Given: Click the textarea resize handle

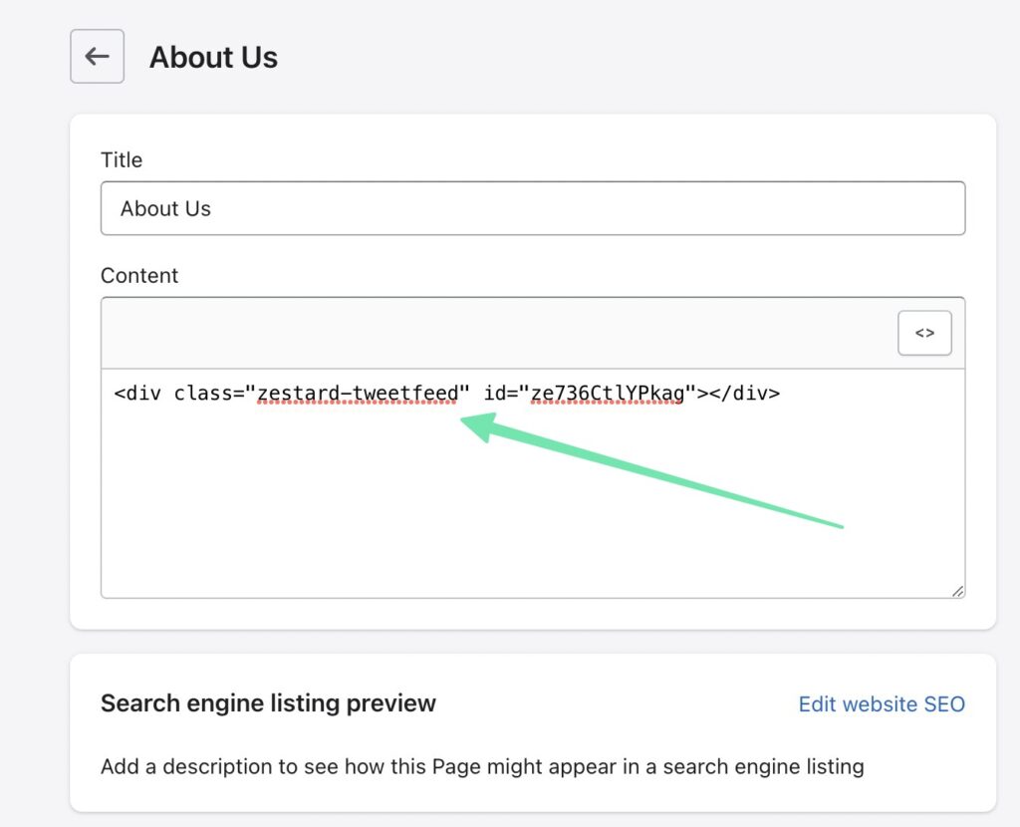Looking at the screenshot, I should (x=958, y=592).
